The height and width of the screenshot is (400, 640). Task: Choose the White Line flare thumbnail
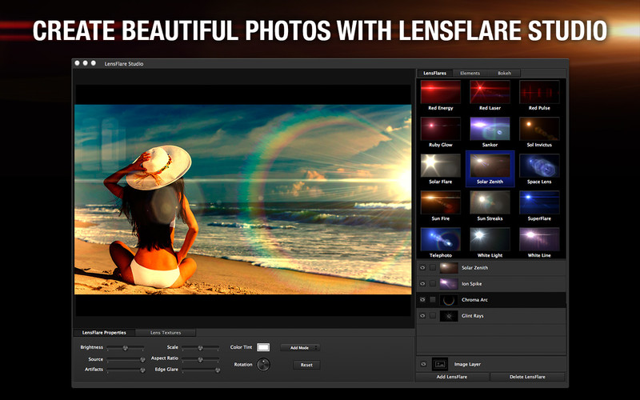tap(539, 239)
